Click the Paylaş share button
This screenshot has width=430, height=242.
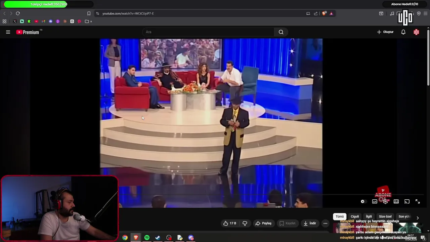point(263,223)
